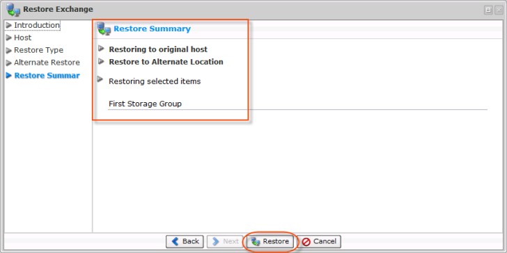Image resolution: width=507 pixels, height=253 pixels.
Task: Click Restore to Alternate Location text
Action: coord(166,62)
